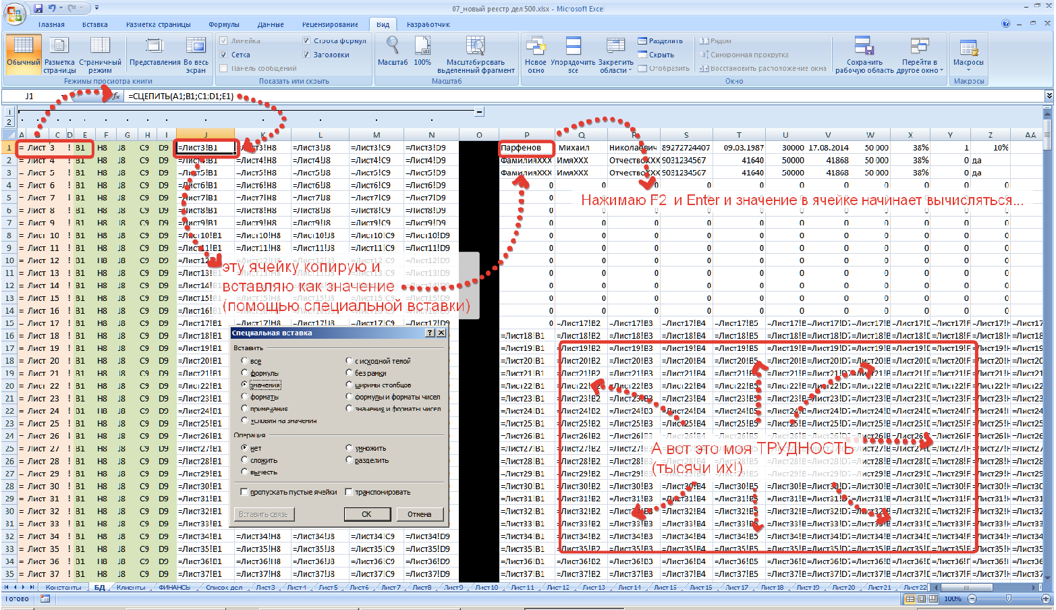Open the Формулы ribbon tab
The width and height of the screenshot is (1056, 610).
point(224,24)
